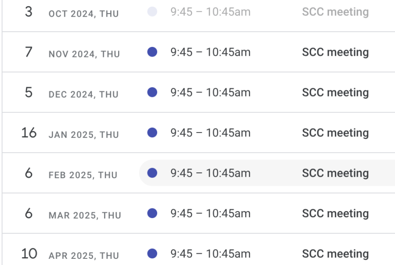Open the date number 7 for November 2024

29,52
